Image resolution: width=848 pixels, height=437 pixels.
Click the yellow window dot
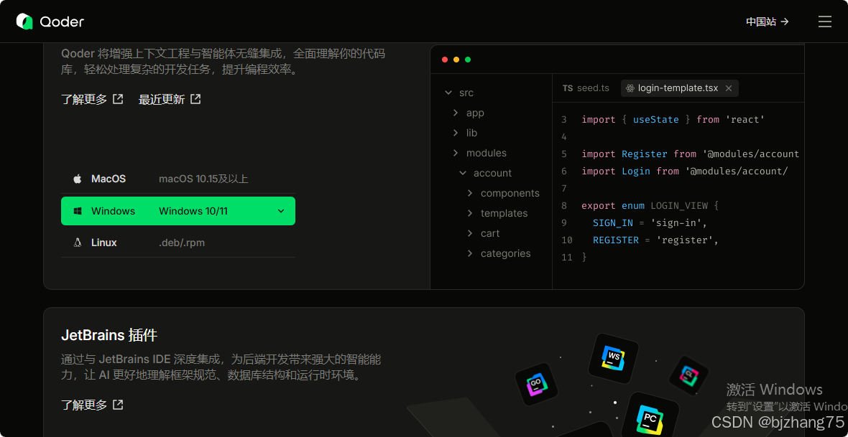[x=456, y=60]
